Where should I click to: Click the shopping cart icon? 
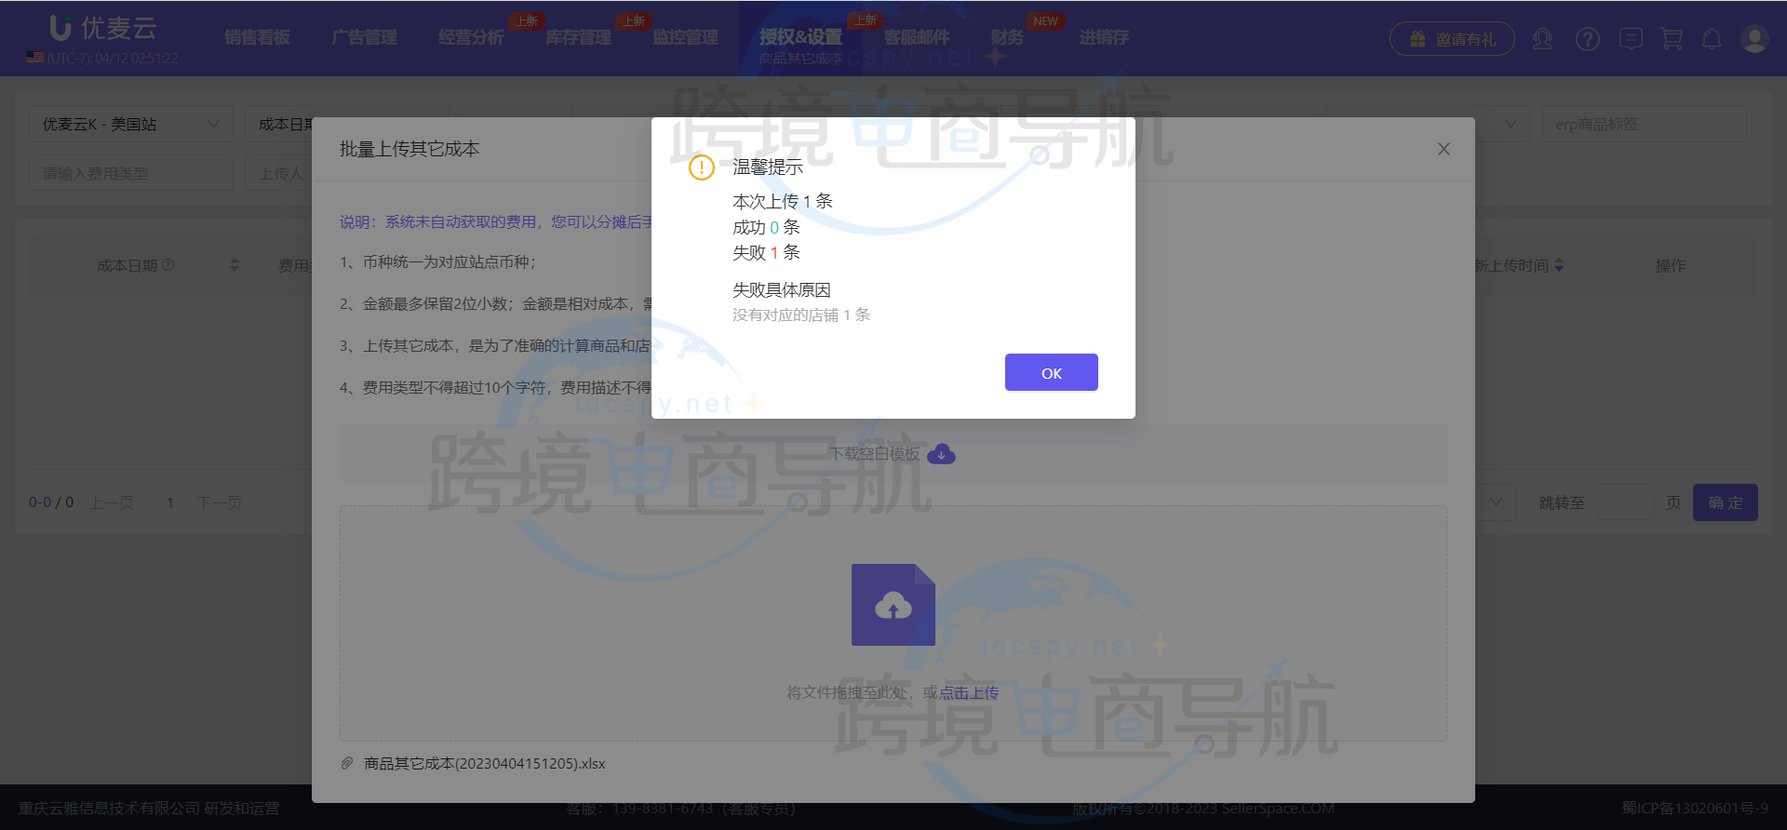click(1673, 39)
